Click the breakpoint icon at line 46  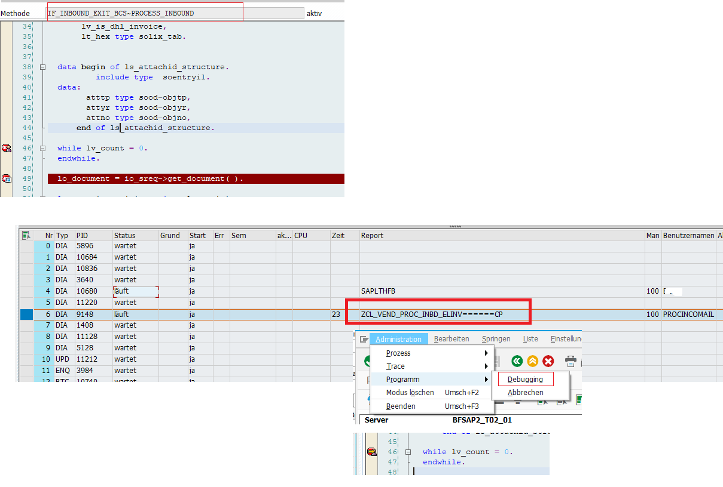point(7,148)
